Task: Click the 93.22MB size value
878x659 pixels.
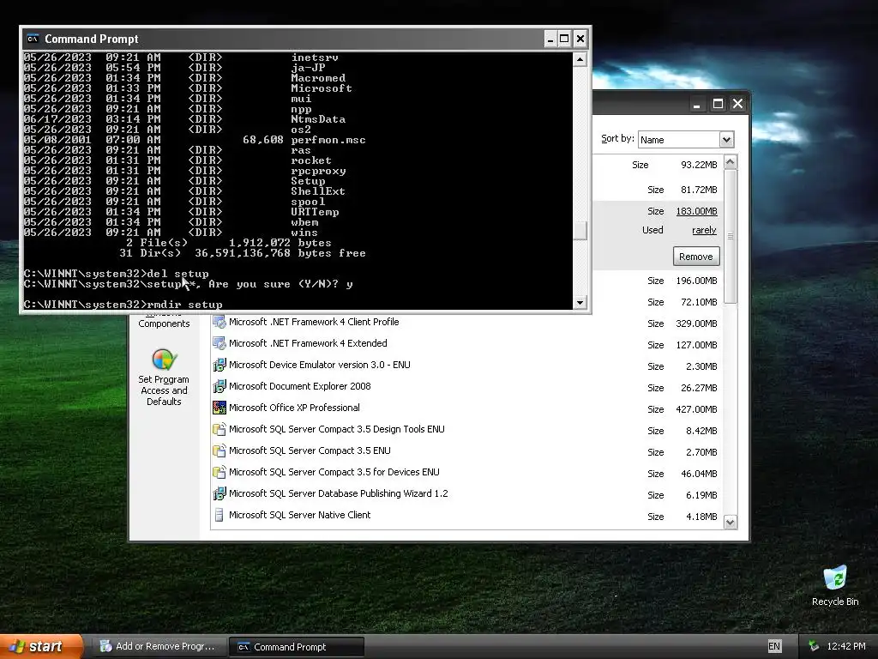Action: [699, 165]
